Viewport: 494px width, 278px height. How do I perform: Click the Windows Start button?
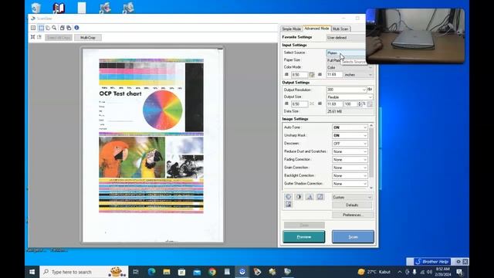click(32, 271)
